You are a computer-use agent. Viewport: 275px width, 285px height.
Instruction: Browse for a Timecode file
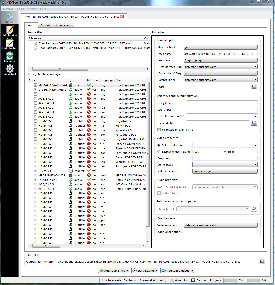tap(254, 123)
